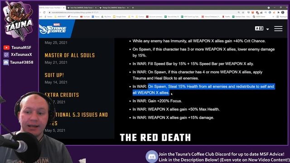Viewport: 290px width, 163px height.
Task: Open the YouTube bookmark
Action: tap(85, 17)
